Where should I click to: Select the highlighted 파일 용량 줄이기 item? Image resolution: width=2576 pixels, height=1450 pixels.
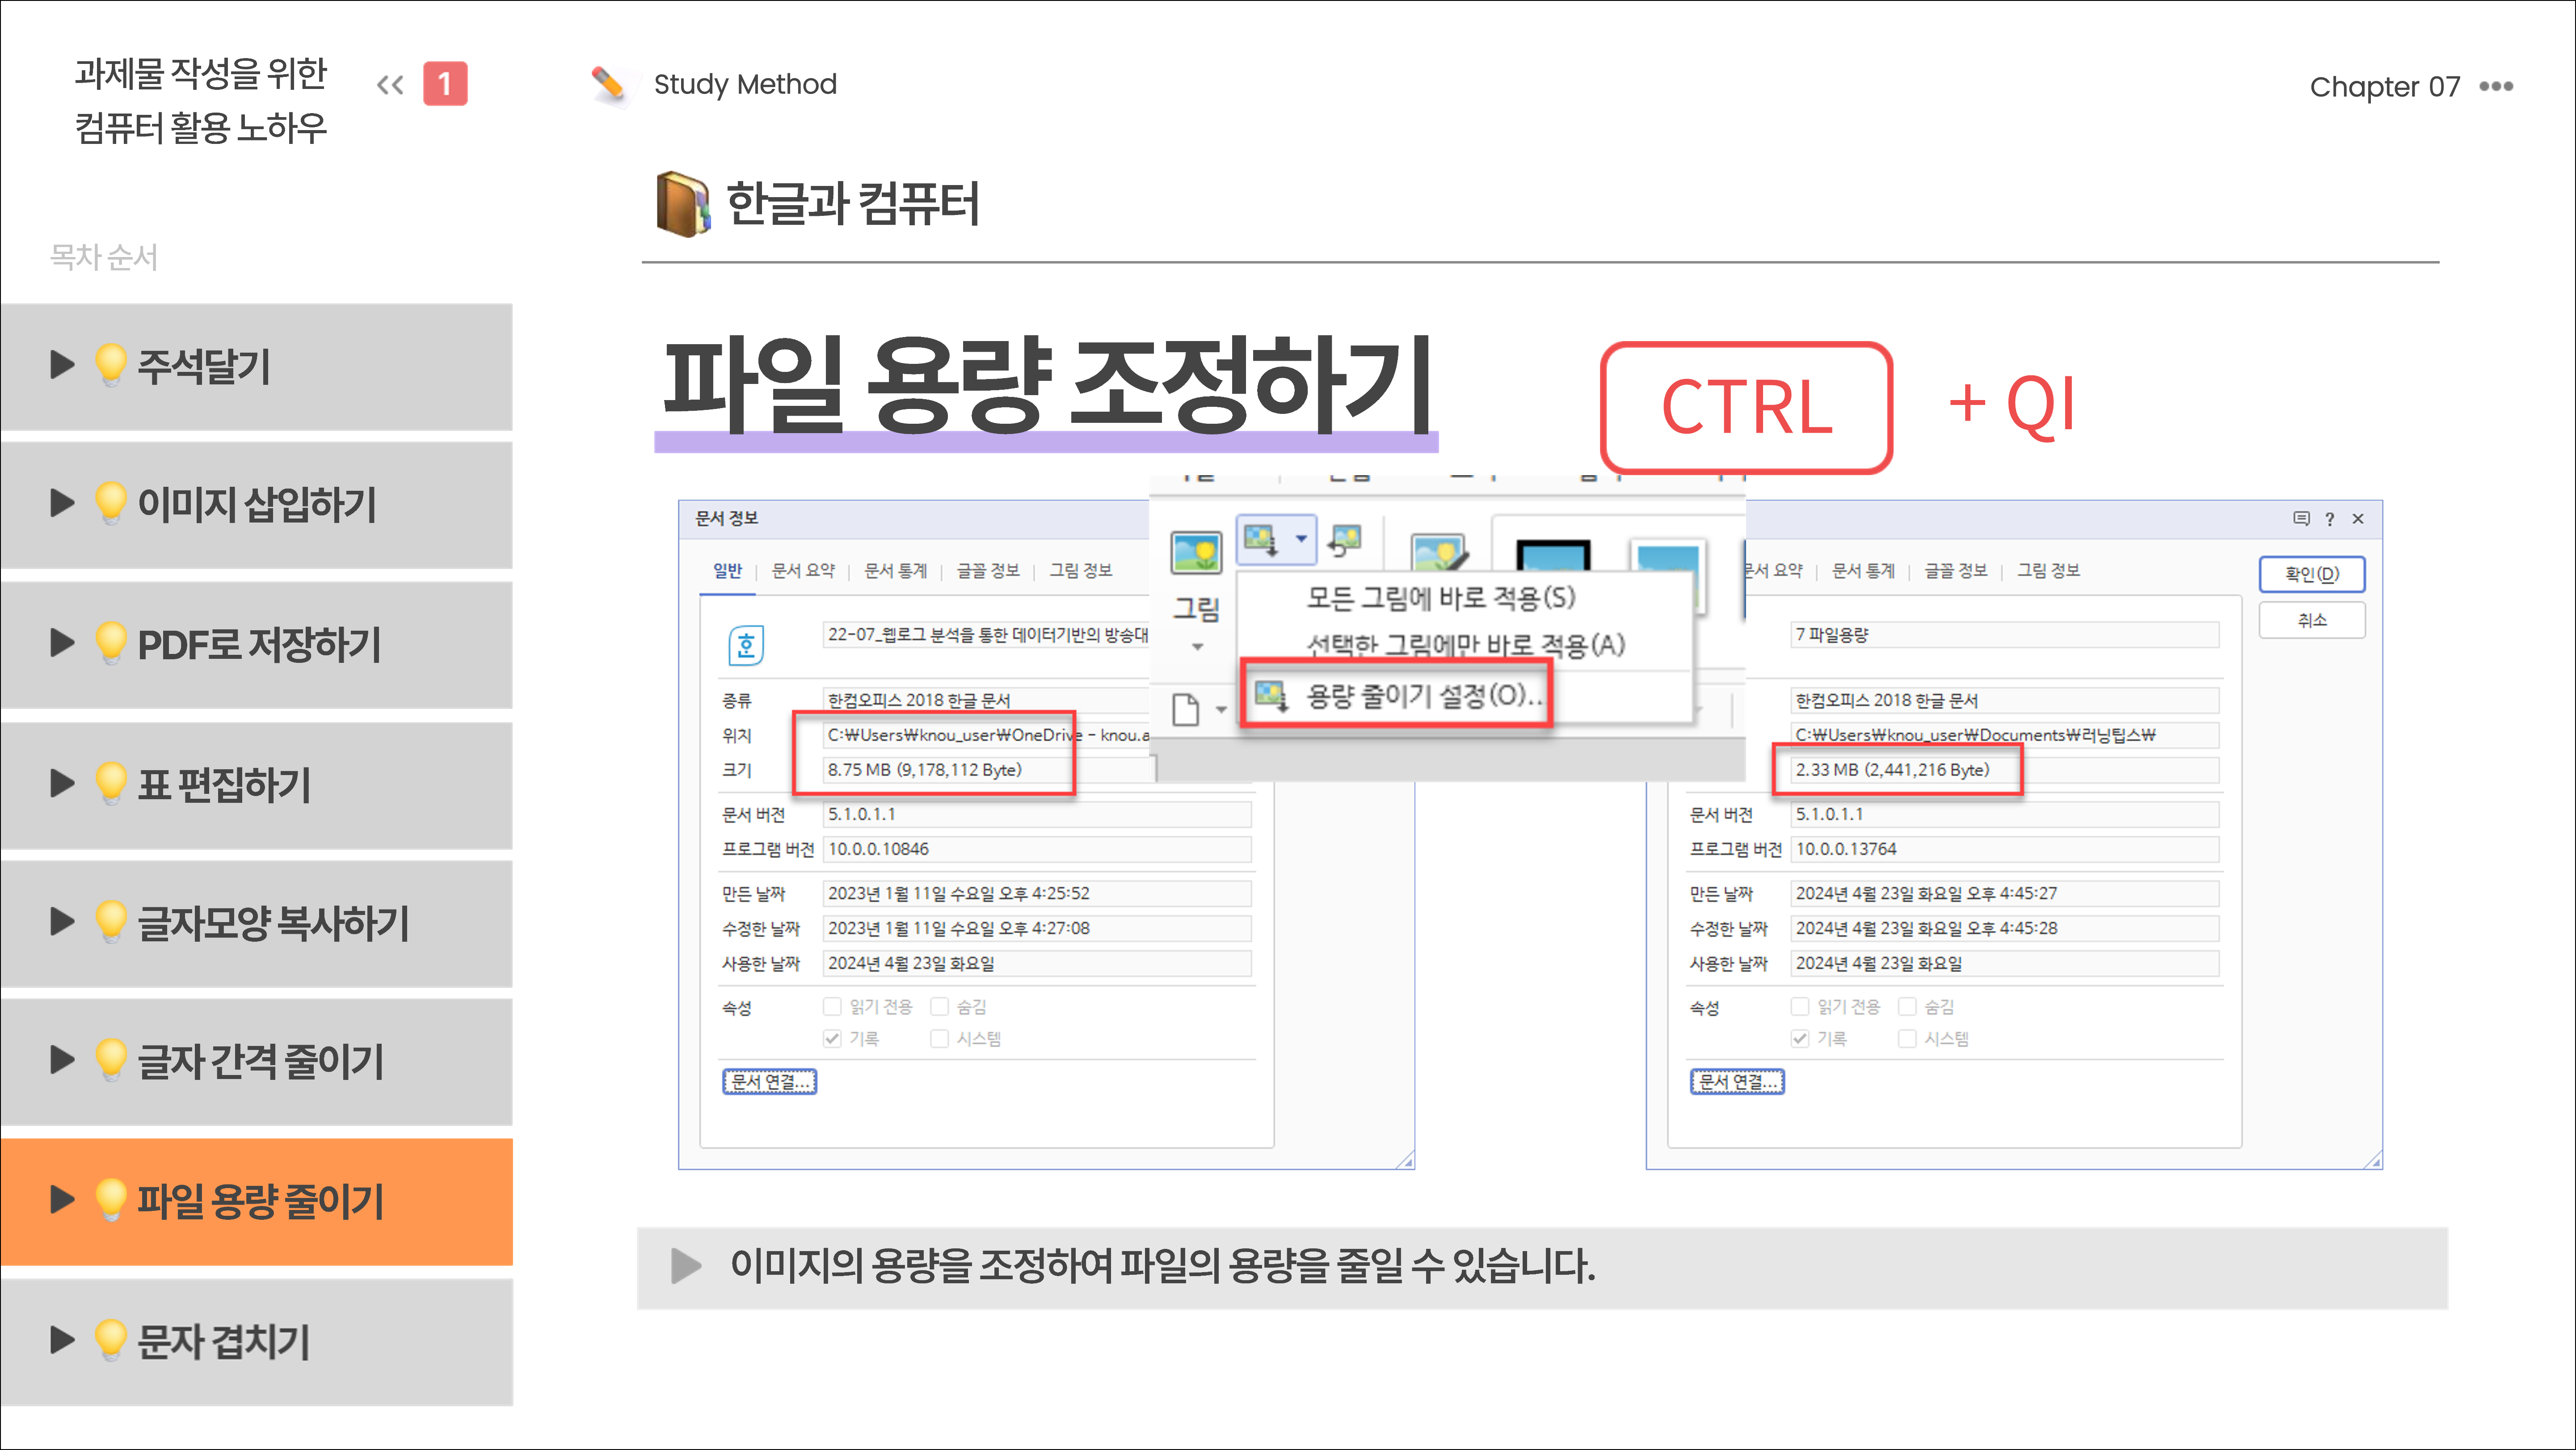click(256, 1202)
